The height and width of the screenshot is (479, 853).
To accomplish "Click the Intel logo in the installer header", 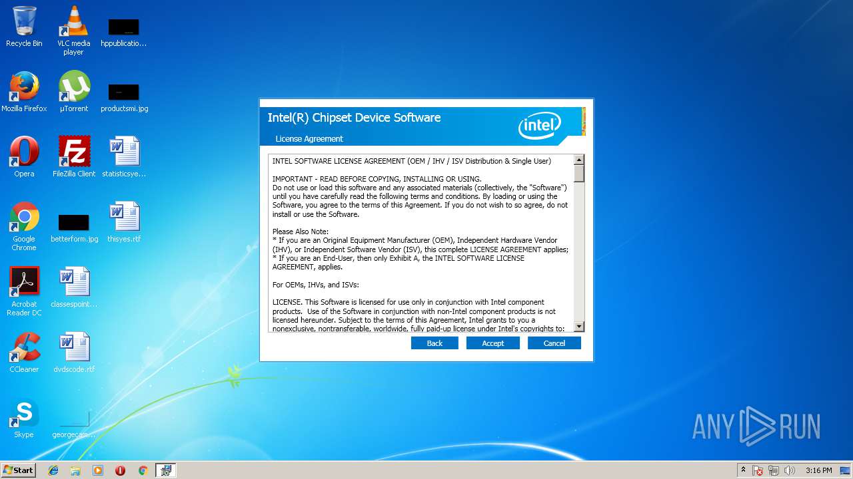I will [x=540, y=125].
